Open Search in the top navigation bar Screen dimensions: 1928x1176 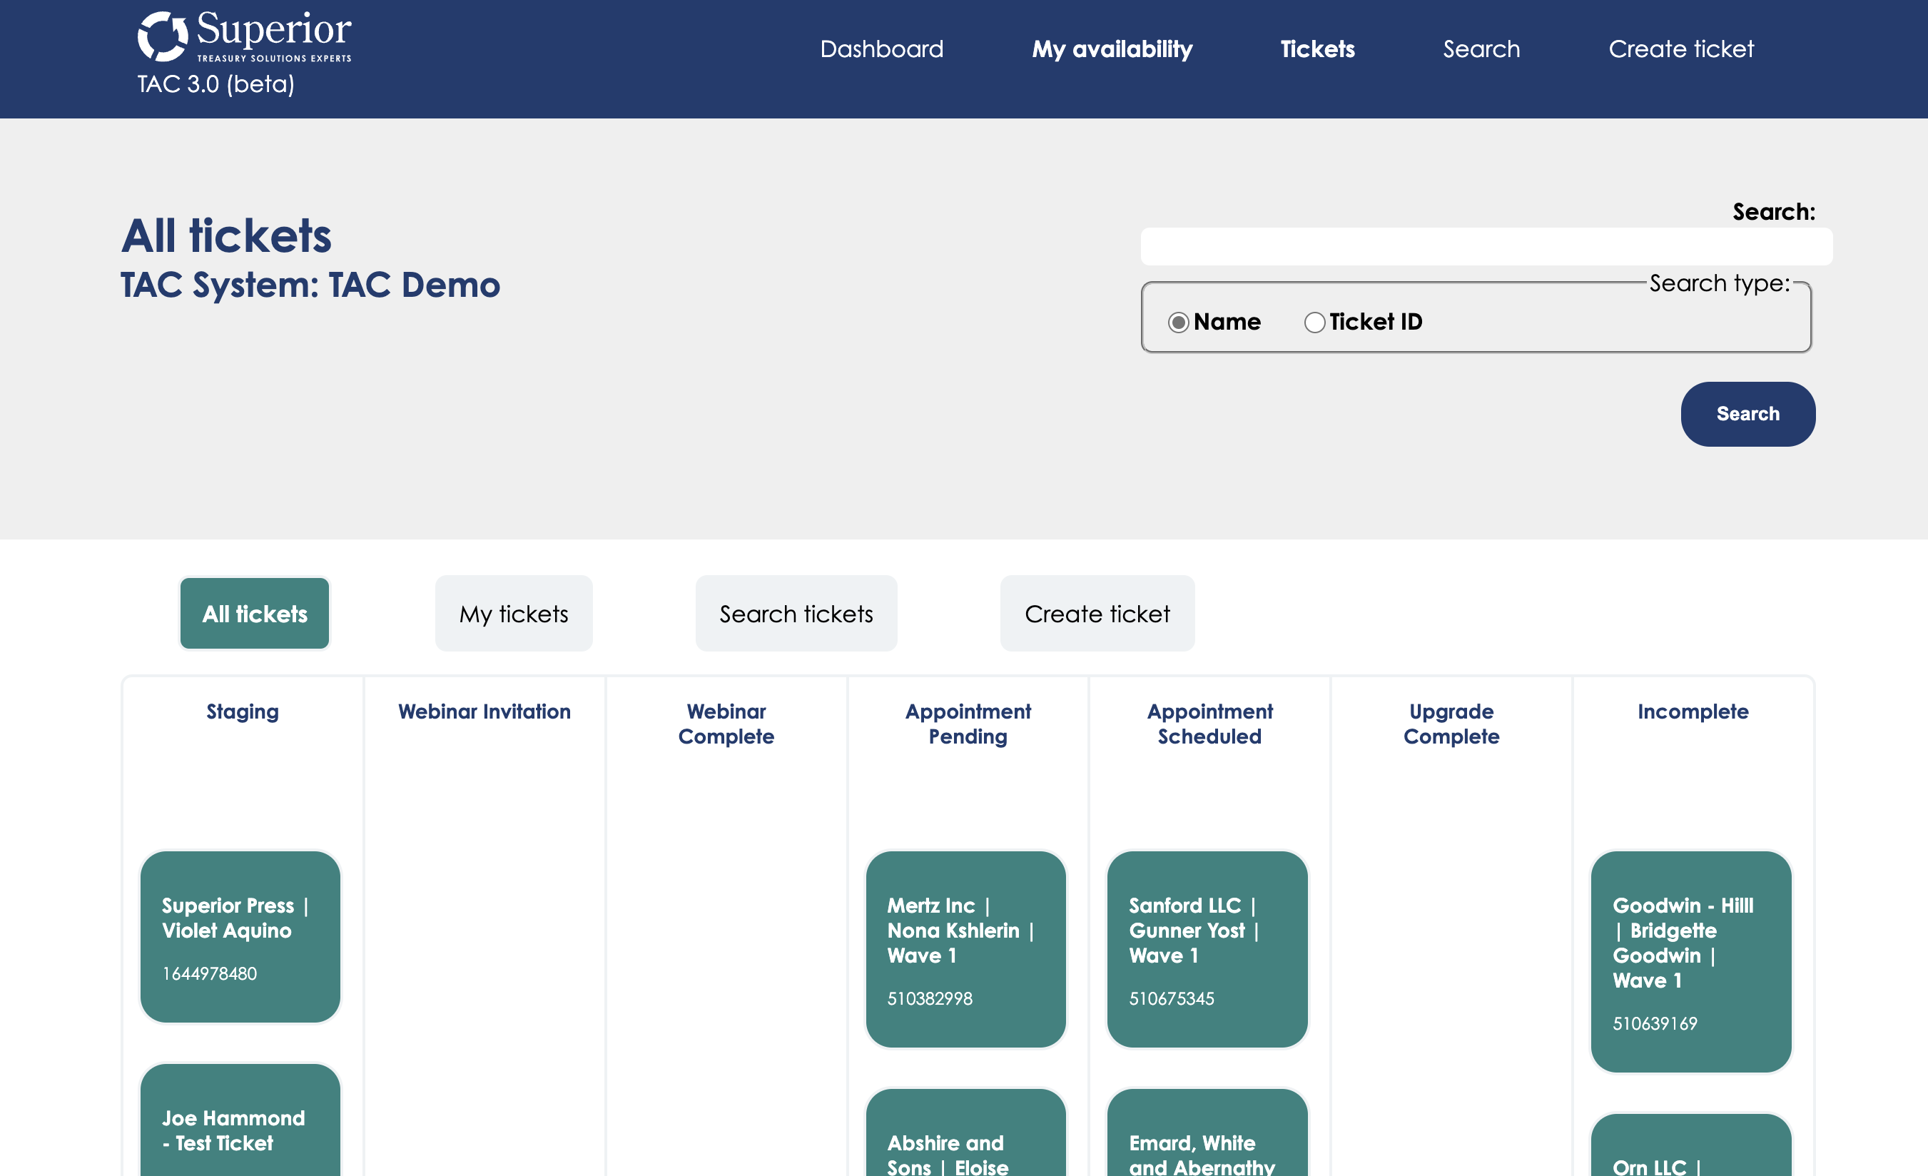[x=1481, y=49]
